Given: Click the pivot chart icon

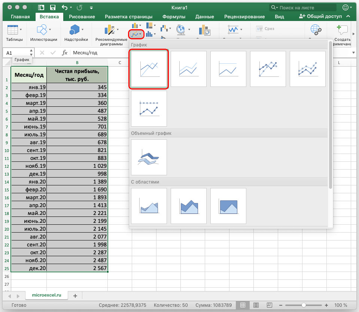Looking at the screenshot, I should pyautogui.click(x=204, y=30).
